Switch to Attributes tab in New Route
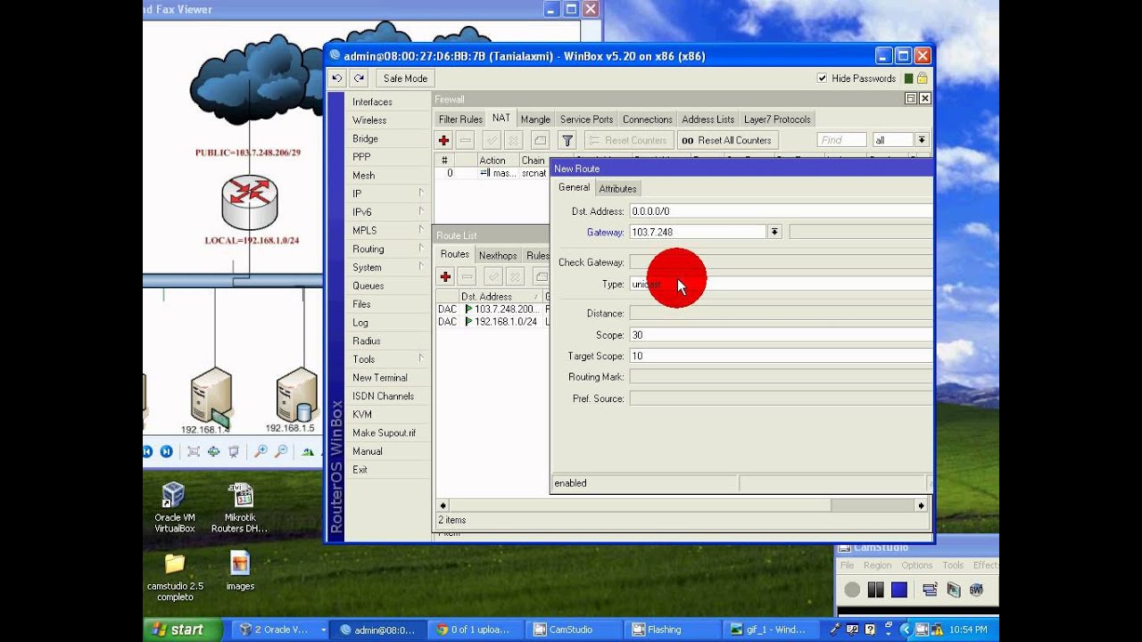Screen dimensions: 1142x642 pyautogui.click(x=617, y=189)
